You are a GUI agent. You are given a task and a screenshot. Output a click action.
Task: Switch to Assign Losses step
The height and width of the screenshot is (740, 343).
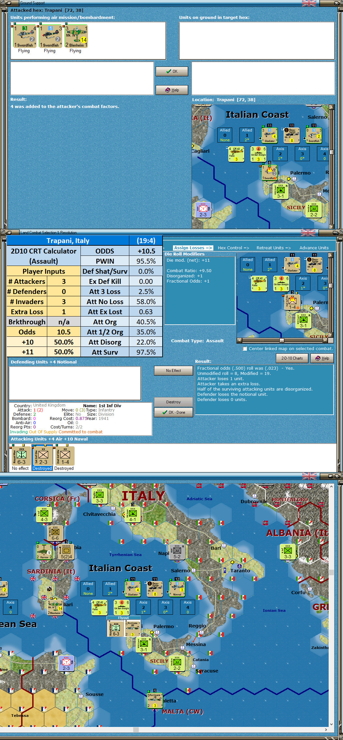coord(193,248)
